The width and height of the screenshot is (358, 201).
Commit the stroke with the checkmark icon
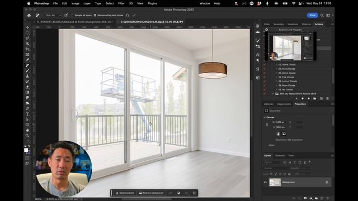pos(134,15)
